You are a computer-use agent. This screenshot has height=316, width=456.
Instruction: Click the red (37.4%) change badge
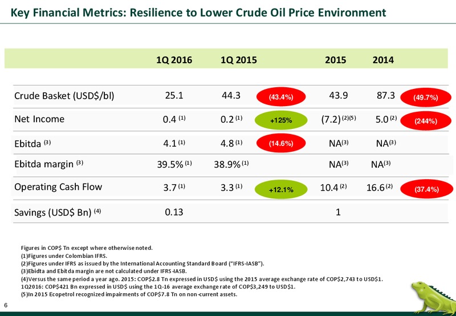426,189
